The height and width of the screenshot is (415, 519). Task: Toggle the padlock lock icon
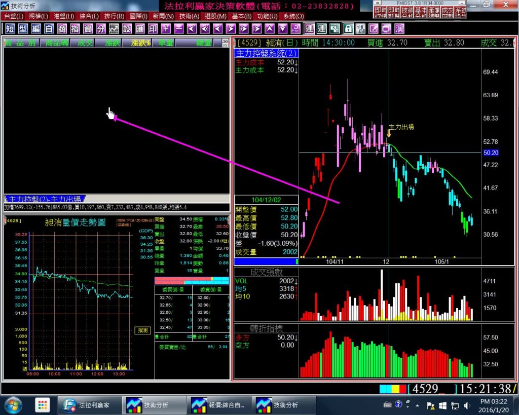[348, 28]
